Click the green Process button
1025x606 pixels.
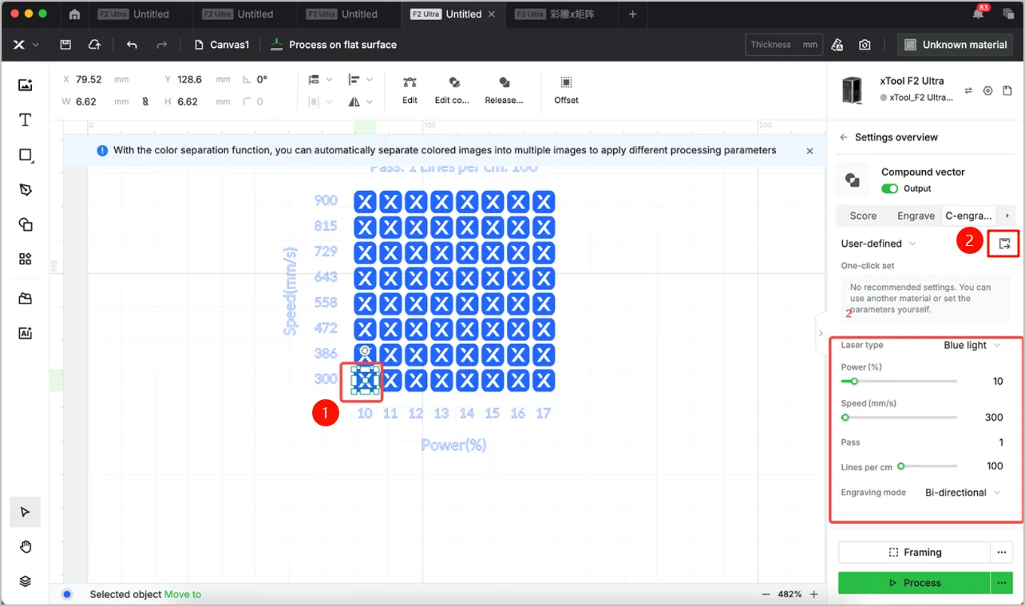tap(914, 583)
